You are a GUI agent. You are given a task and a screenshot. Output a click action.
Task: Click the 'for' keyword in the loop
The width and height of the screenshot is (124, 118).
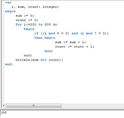[x=19, y=24]
